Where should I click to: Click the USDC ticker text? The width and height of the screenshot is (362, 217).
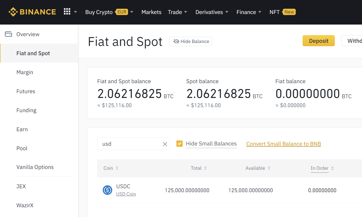[x=123, y=186]
